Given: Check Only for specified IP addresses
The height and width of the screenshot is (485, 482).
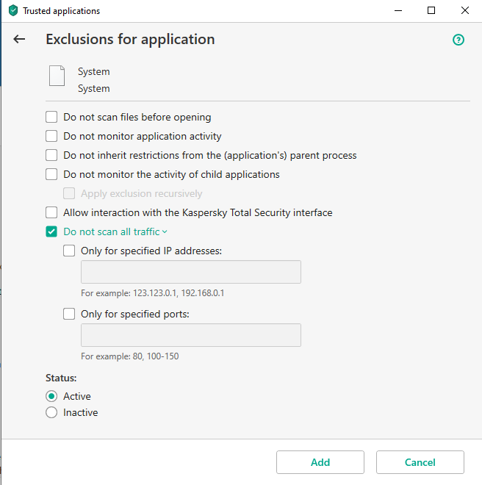Looking at the screenshot, I should 69,251.
